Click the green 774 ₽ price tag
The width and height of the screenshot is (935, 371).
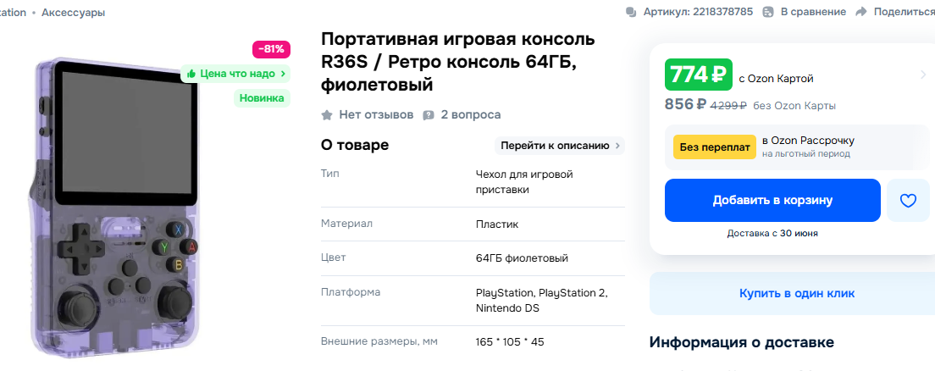coord(698,75)
